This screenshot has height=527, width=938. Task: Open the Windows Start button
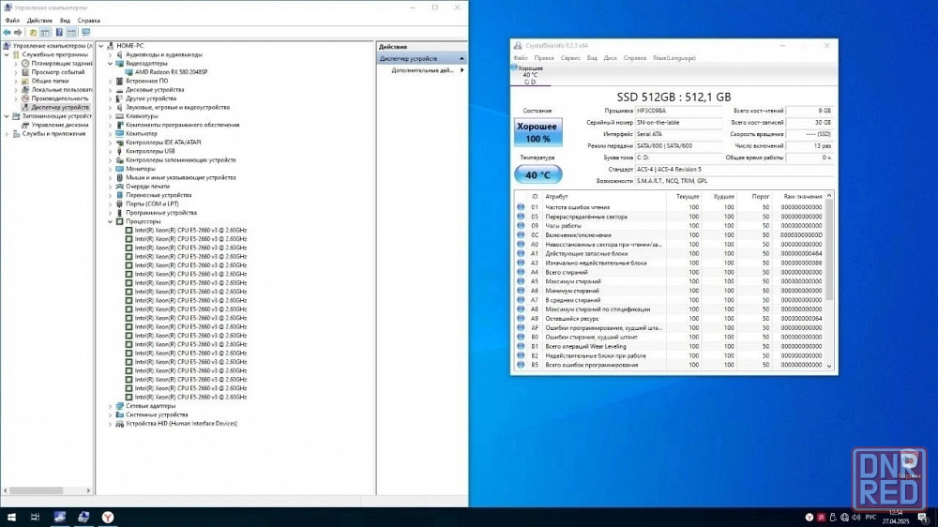pos(10,517)
